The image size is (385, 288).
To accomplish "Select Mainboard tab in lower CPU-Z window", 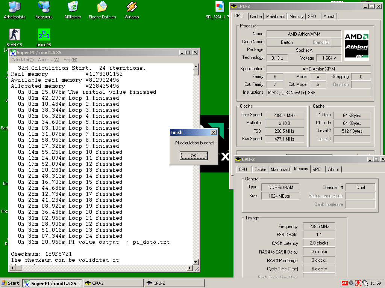I will (x=280, y=169).
